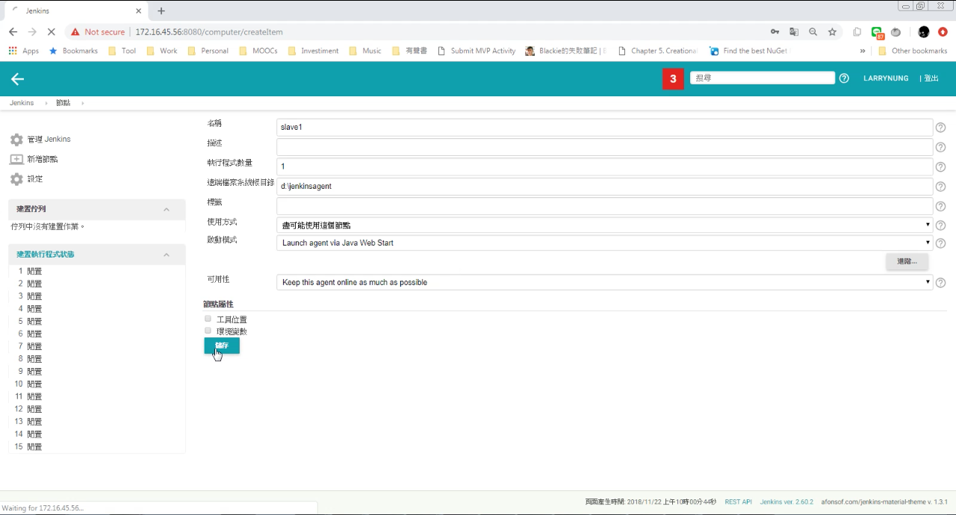This screenshot has width=956, height=515.
Task: Open the red notification badge showing 3
Action: click(673, 78)
